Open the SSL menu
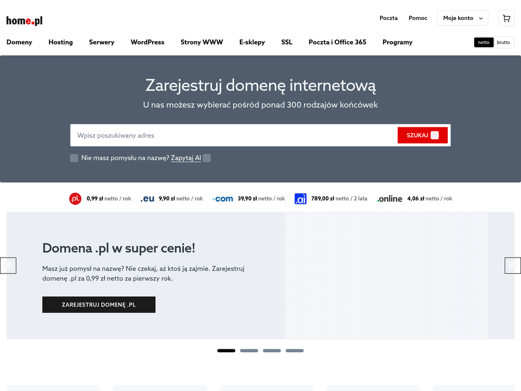 coord(287,42)
